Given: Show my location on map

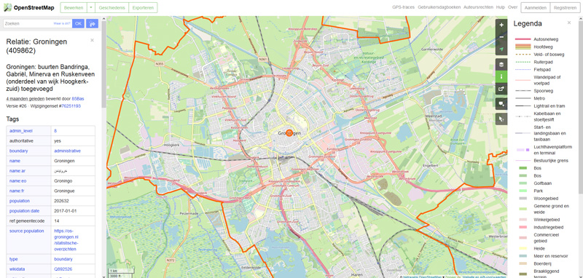Looking at the screenshot, I should pyautogui.click(x=501, y=49).
